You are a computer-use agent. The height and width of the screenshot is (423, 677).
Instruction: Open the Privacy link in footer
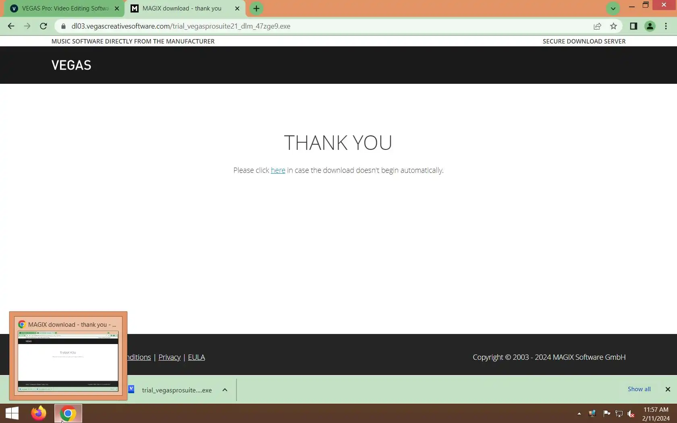click(x=170, y=357)
